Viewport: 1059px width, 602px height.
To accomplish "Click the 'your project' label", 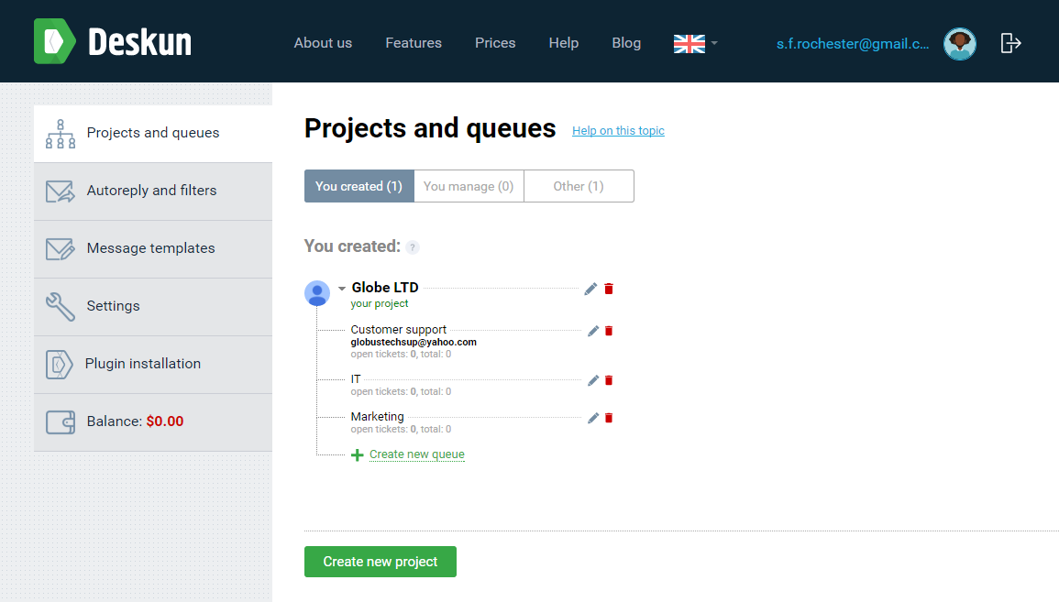I will [379, 303].
